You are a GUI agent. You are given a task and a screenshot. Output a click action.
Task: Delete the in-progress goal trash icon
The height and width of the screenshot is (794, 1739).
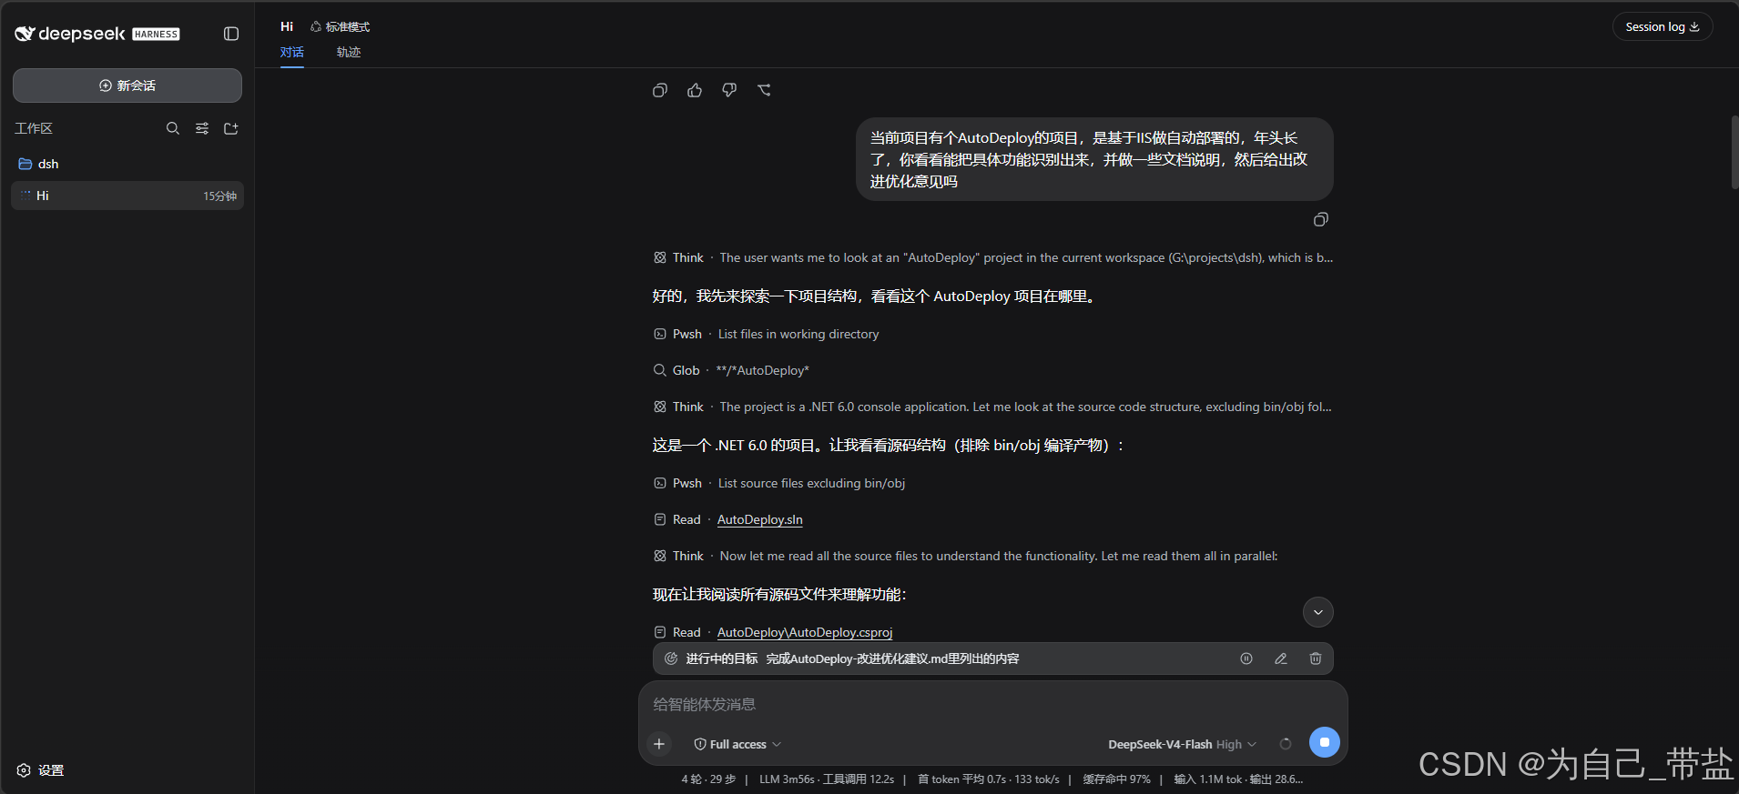[1316, 658]
